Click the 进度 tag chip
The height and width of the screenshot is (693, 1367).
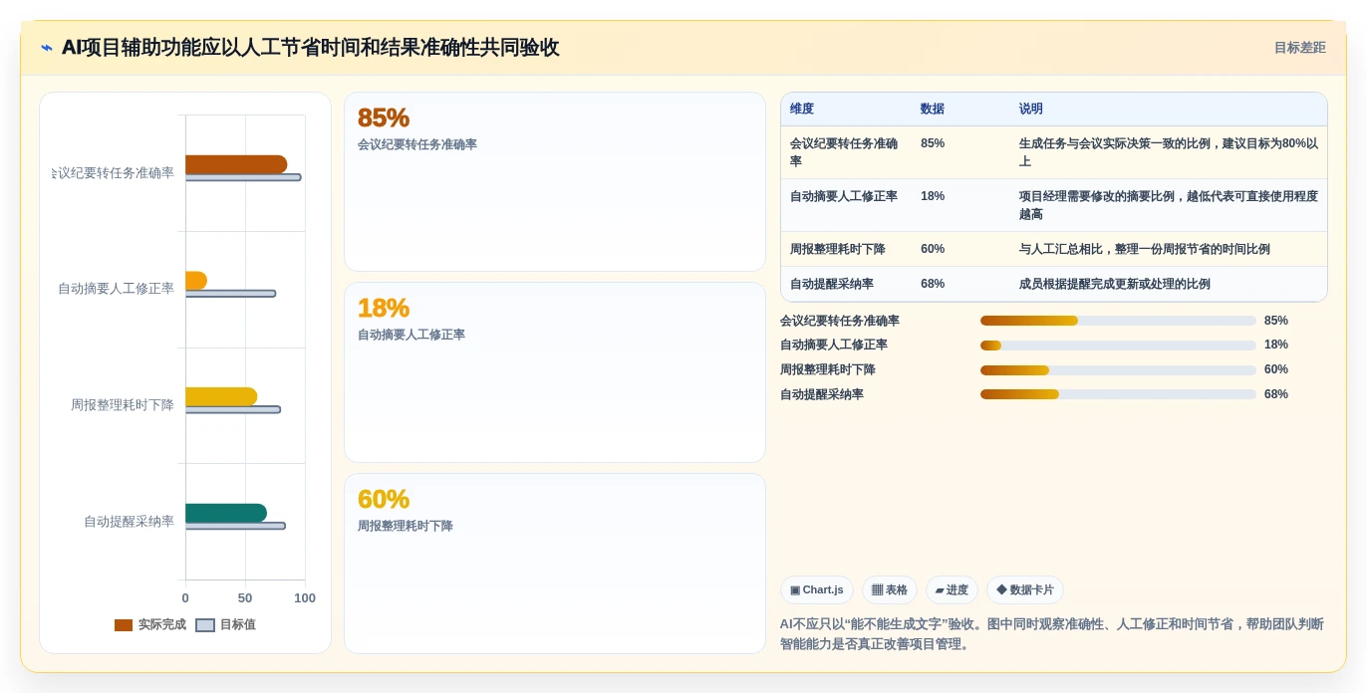pos(952,590)
